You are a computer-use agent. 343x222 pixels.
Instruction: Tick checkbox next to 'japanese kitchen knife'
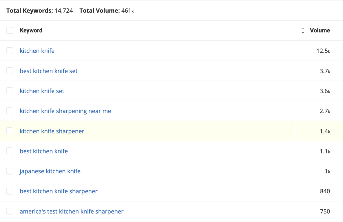tap(10, 171)
